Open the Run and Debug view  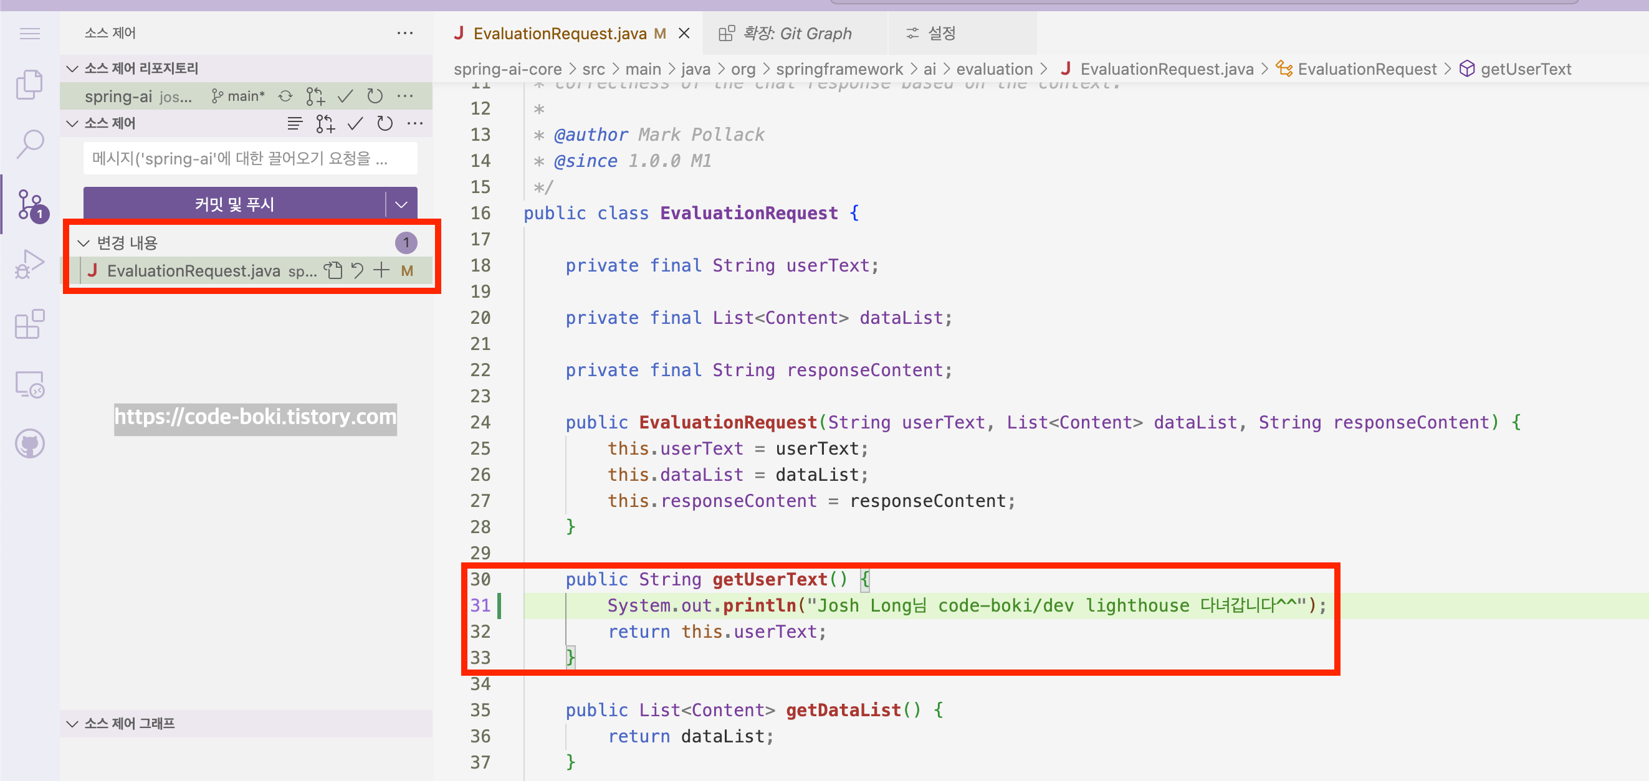click(29, 263)
